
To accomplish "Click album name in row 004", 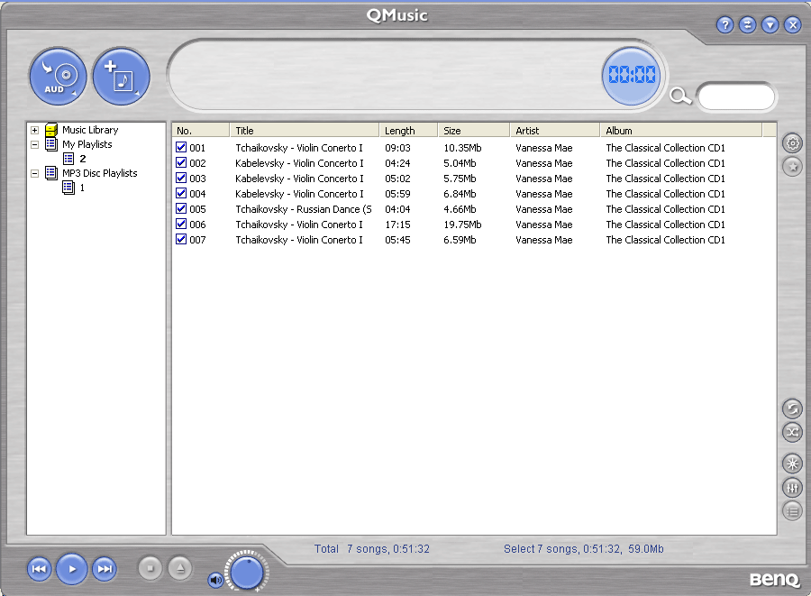I will pyautogui.click(x=666, y=194).
